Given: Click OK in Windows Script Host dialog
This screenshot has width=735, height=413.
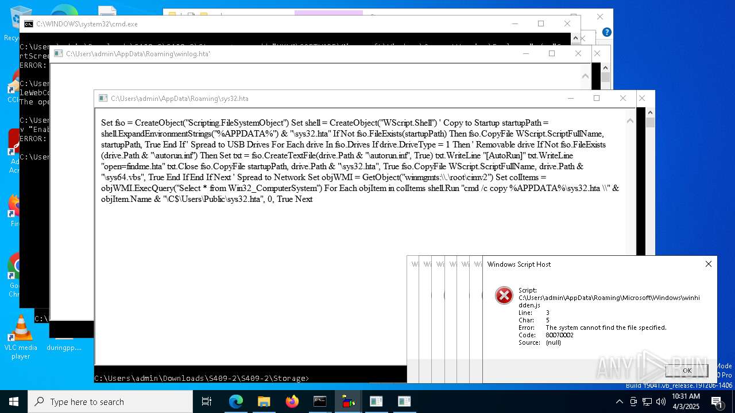Looking at the screenshot, I should pos(687,371).
